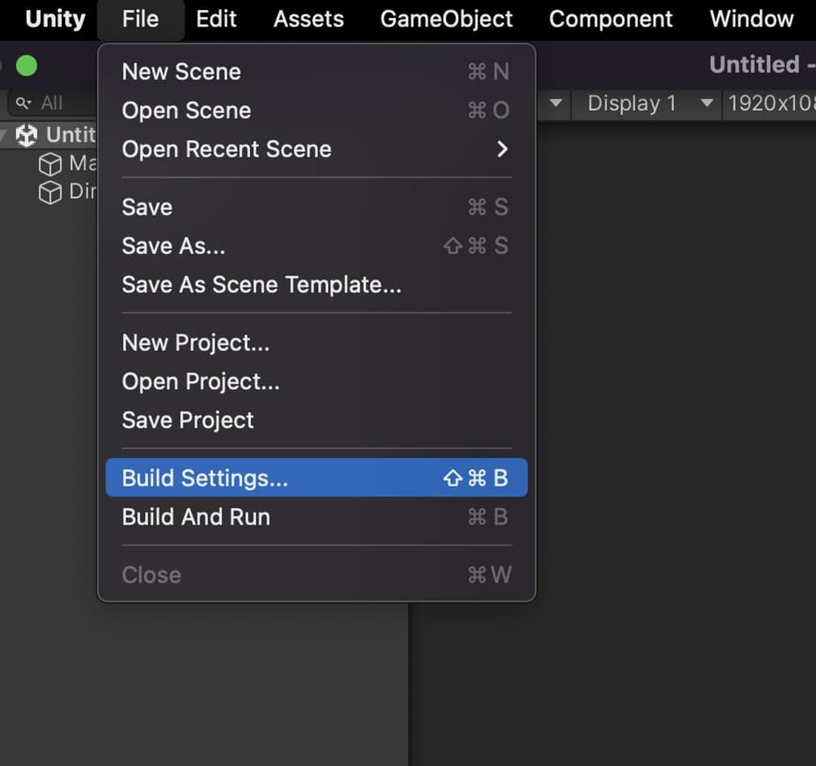Click the Untitled scene Unity icon
Image resolution: width=816 pixels, height=766 pixels.
pos(27,135)
